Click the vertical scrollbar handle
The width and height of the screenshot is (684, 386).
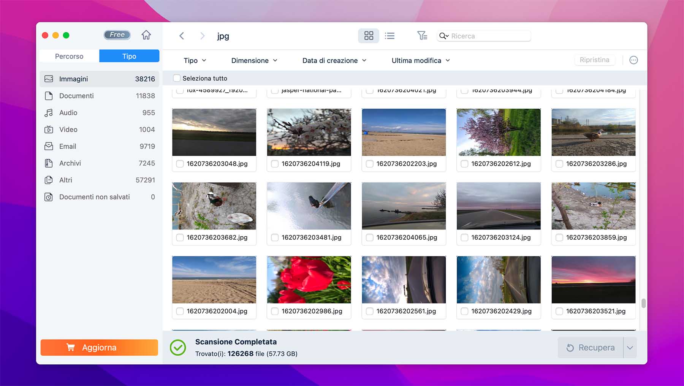(x=643, y=303)
